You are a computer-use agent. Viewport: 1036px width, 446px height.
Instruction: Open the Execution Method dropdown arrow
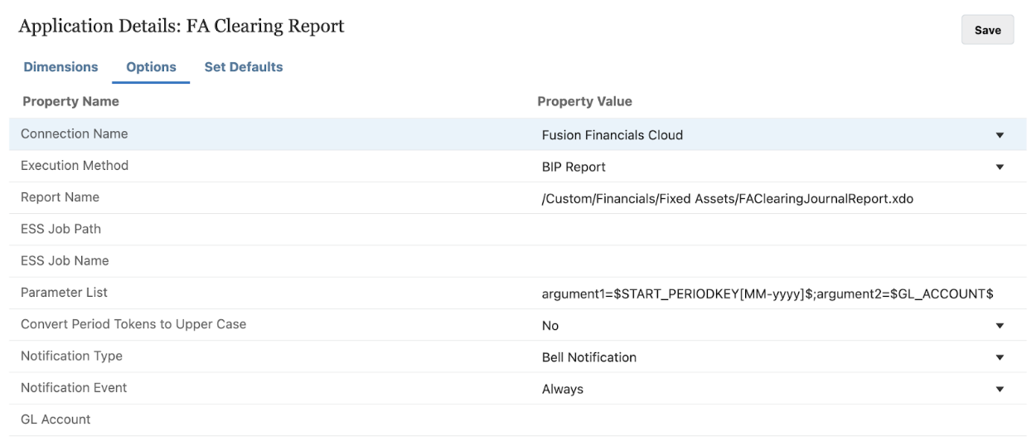pyautogui.click(x=999, y=167)
